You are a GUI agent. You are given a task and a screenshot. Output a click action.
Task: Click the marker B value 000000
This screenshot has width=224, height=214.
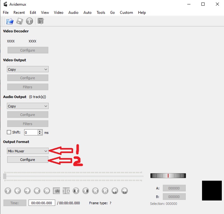click(x=174, y=197)
